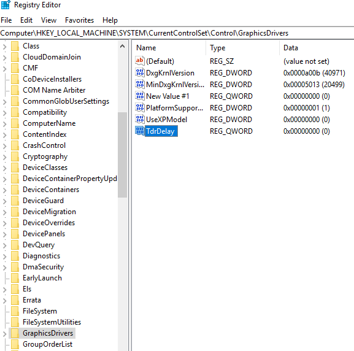Expand the ComputerName key
The width and height of the screenshot is (354, 351).
pyautogui.click(x=4, y=124)
